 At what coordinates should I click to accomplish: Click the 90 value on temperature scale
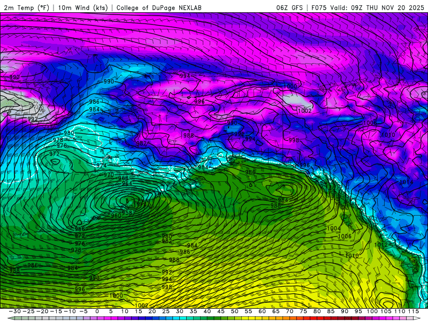click(345, 311)
